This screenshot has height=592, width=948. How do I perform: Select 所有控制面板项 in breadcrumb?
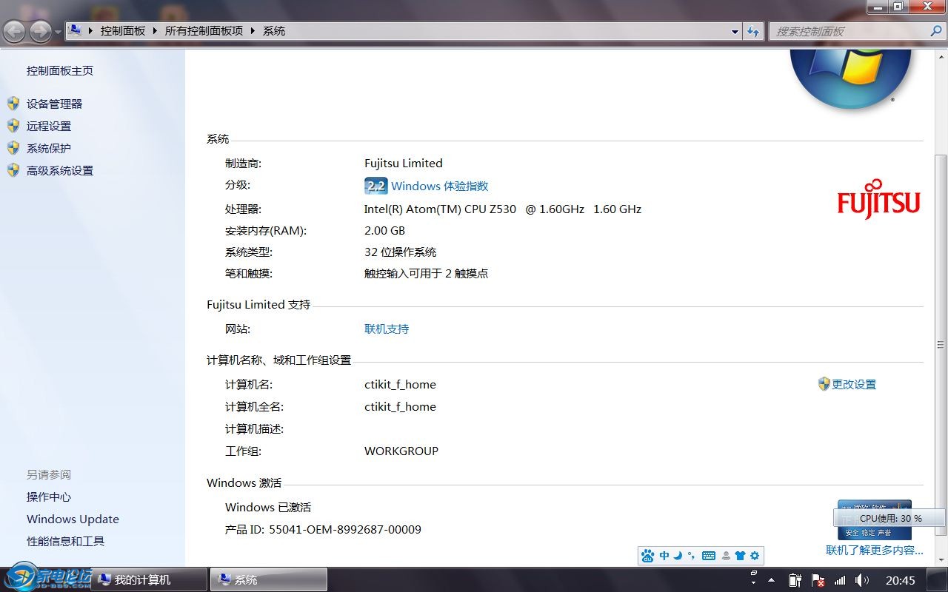pos(204,31)
